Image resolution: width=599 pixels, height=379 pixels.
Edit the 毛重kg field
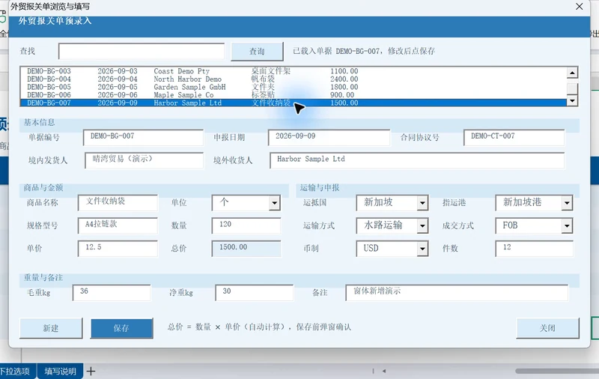[112, 293]
